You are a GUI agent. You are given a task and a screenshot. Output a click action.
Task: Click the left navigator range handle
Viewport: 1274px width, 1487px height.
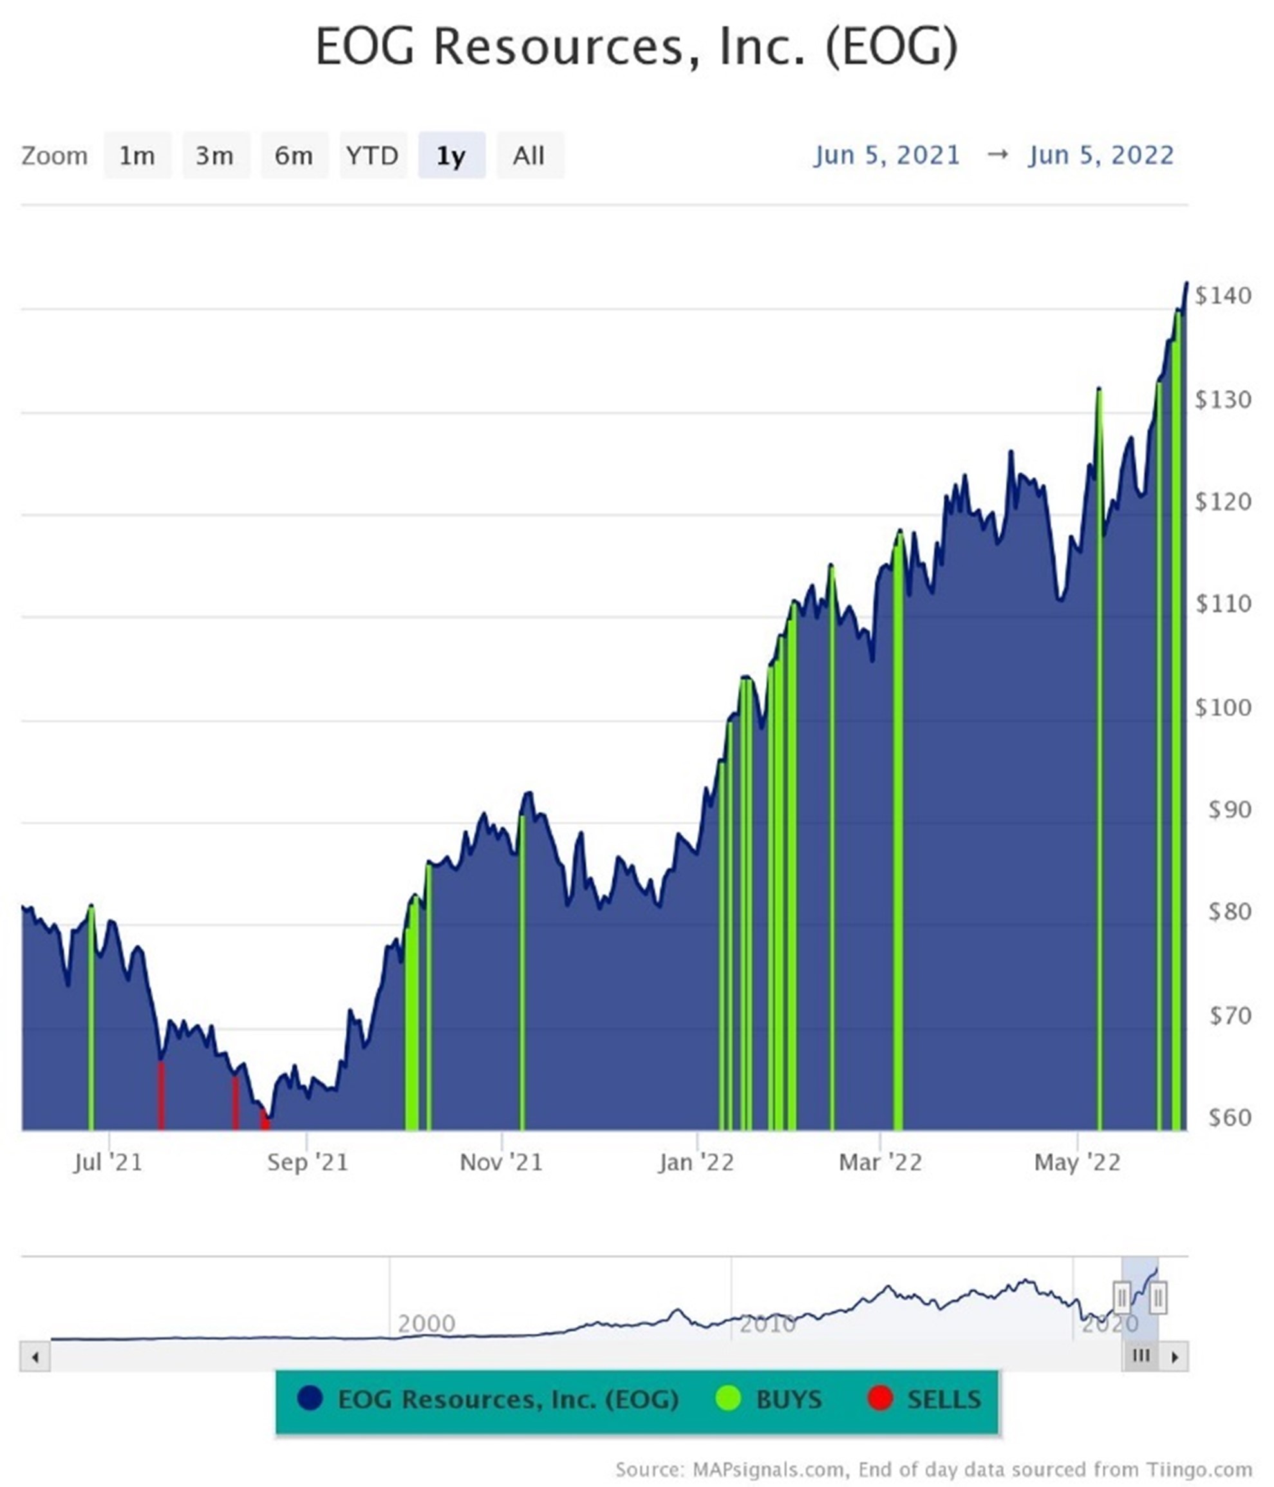coord(1122,1298)
